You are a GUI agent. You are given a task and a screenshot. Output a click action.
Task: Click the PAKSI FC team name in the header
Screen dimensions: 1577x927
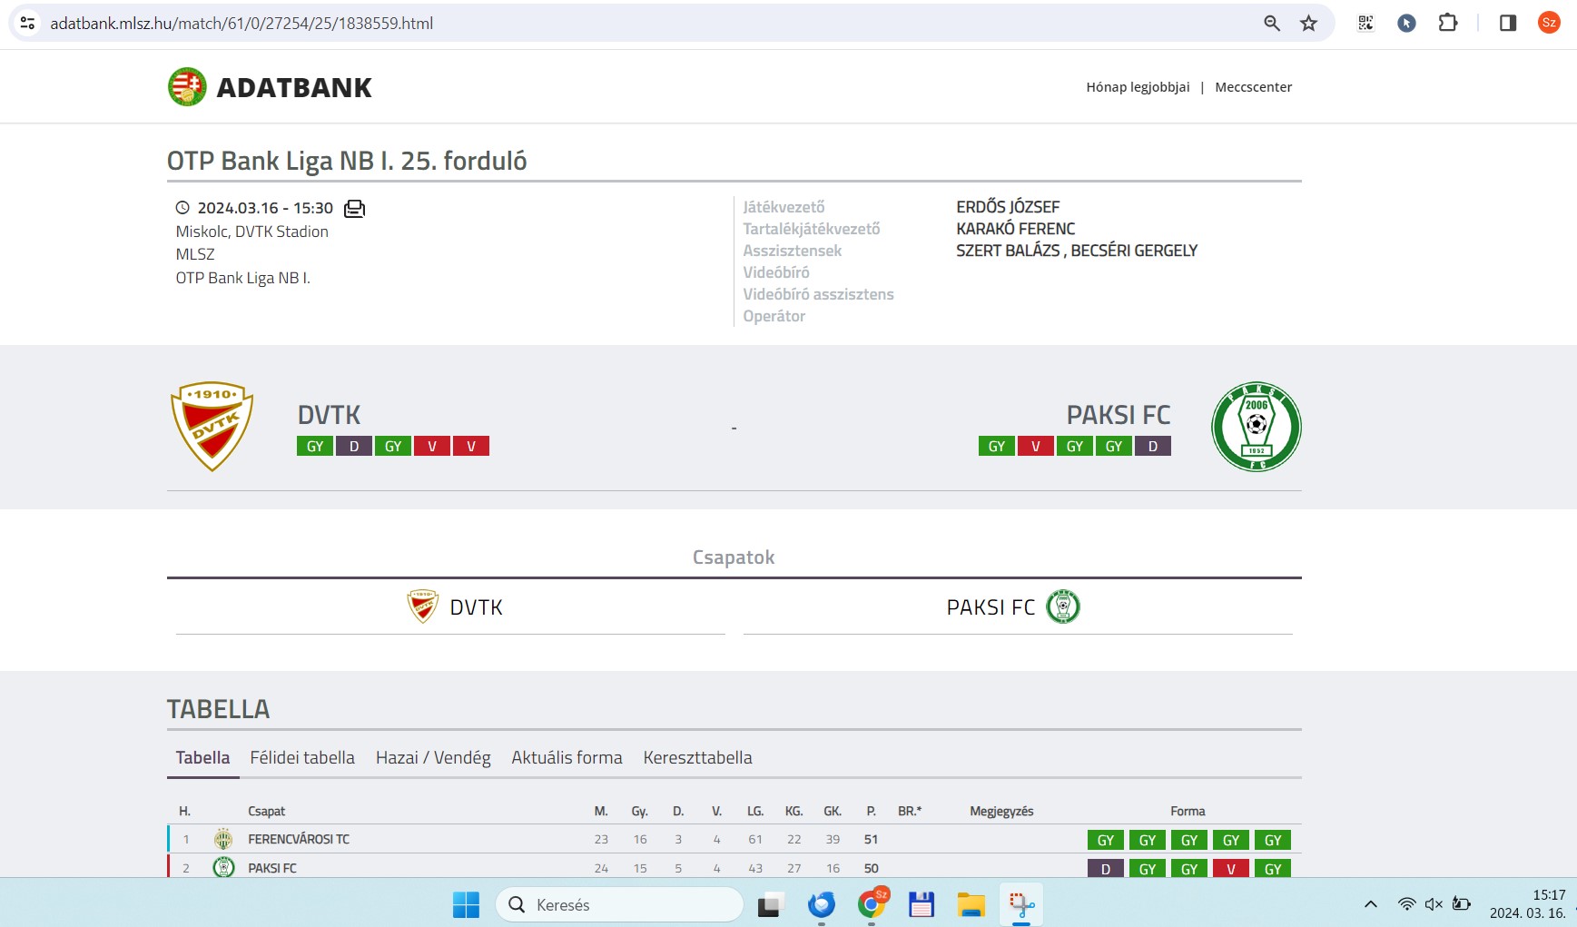point(1119,415)
